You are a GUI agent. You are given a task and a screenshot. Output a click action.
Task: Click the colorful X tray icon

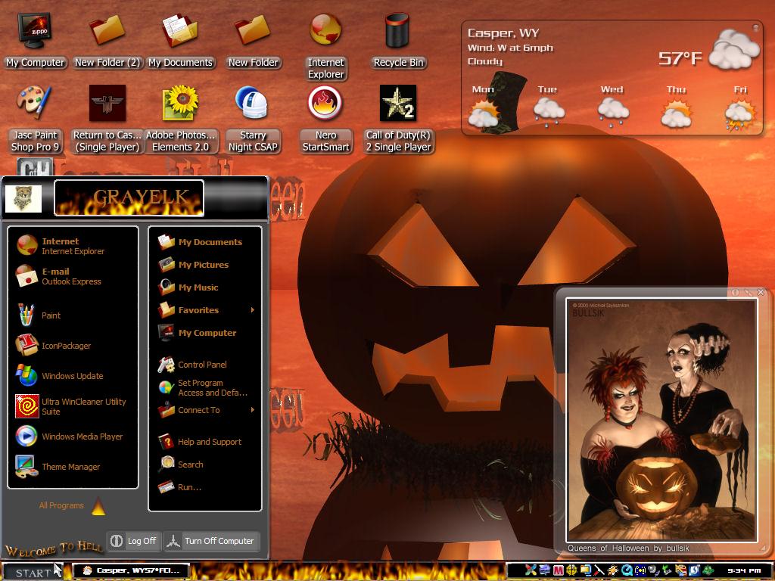point(531,570)
